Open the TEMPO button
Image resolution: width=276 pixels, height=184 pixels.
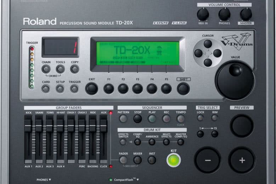click(181, 119)
